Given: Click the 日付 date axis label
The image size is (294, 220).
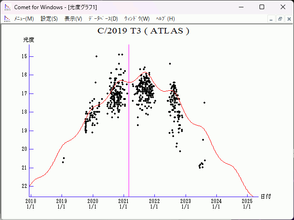Looking at the screenshot, I should [266, 196].
